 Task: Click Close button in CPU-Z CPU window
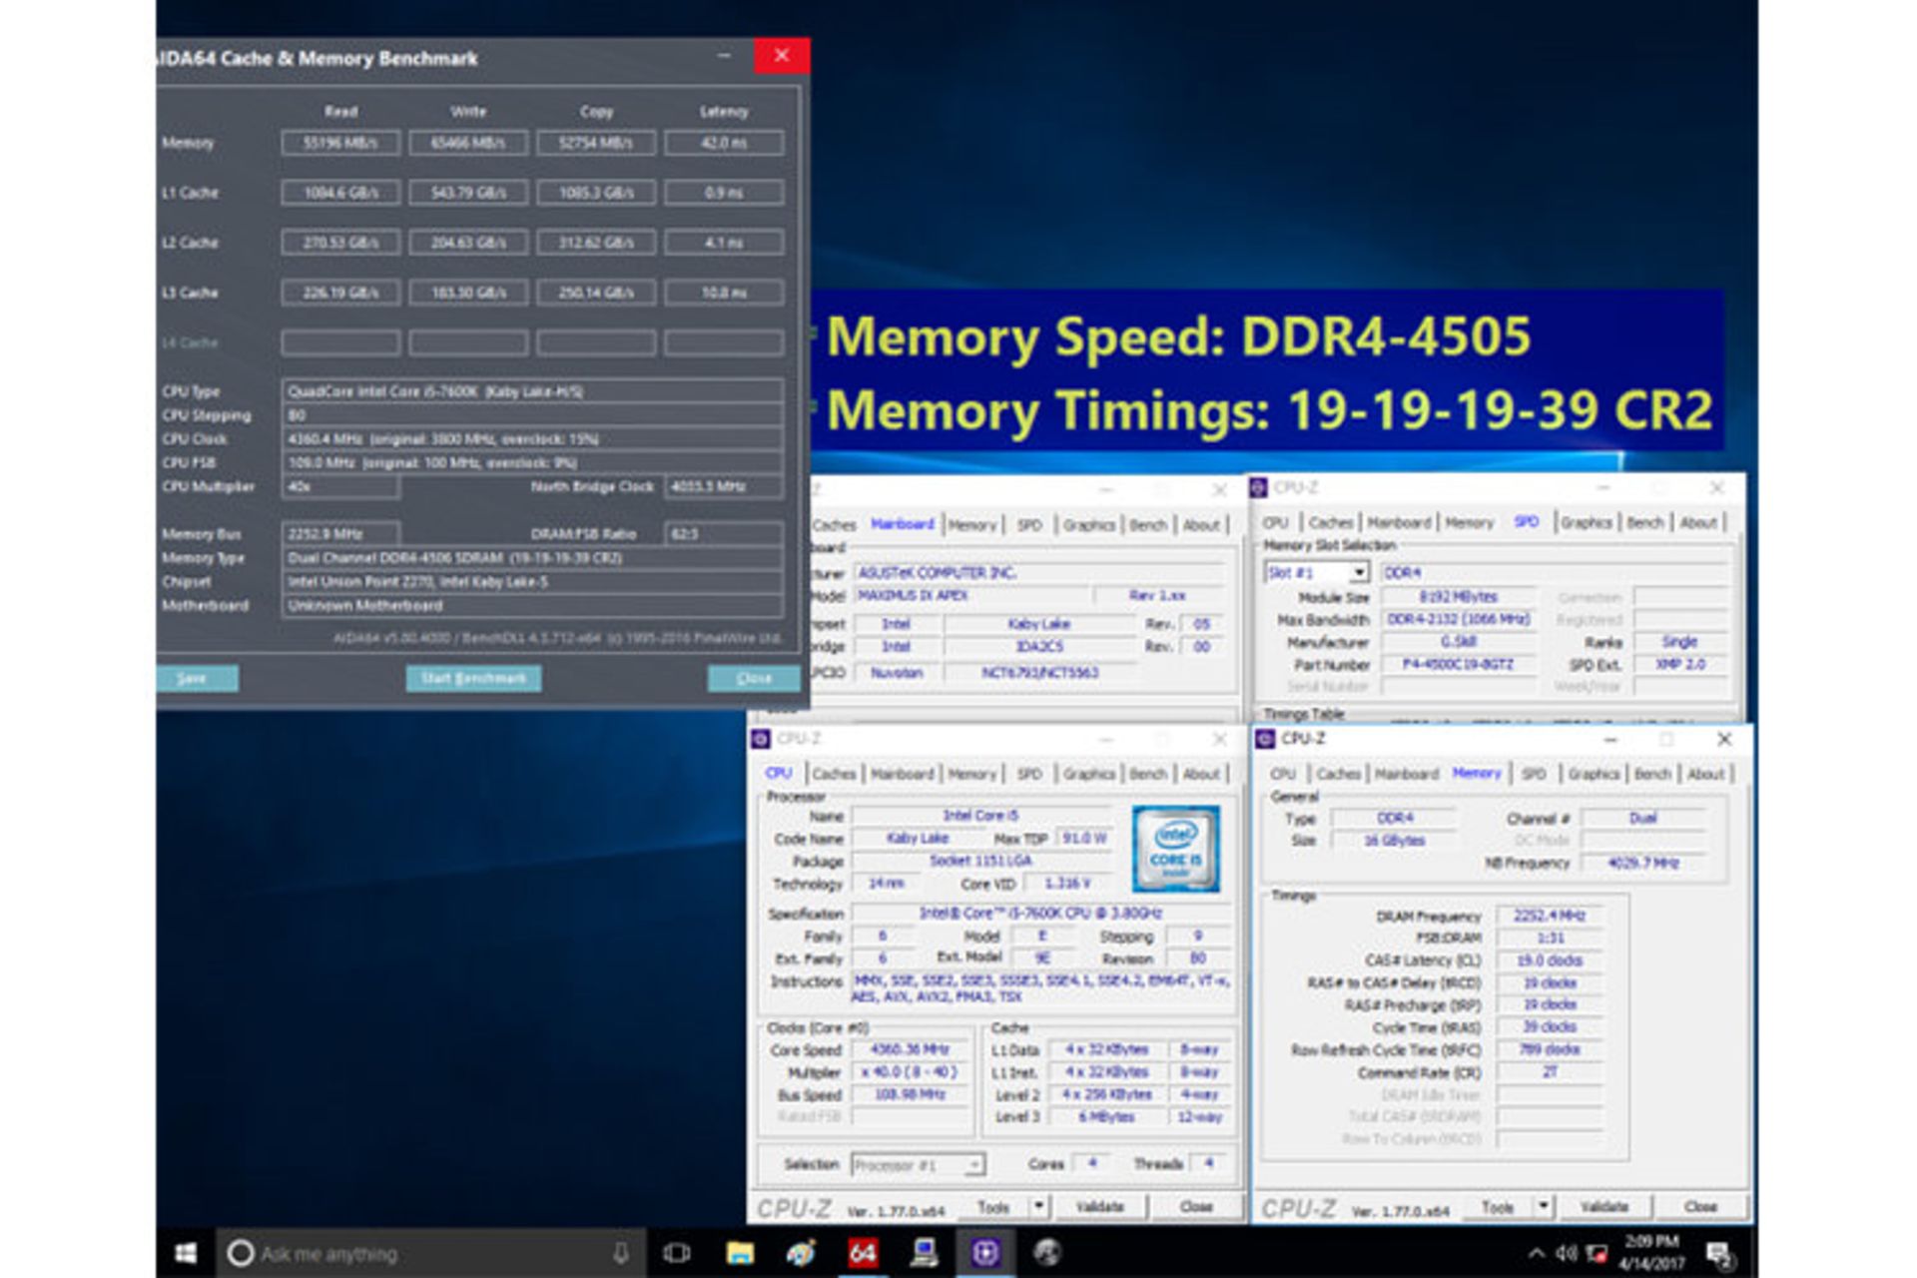point(1196,1207)
